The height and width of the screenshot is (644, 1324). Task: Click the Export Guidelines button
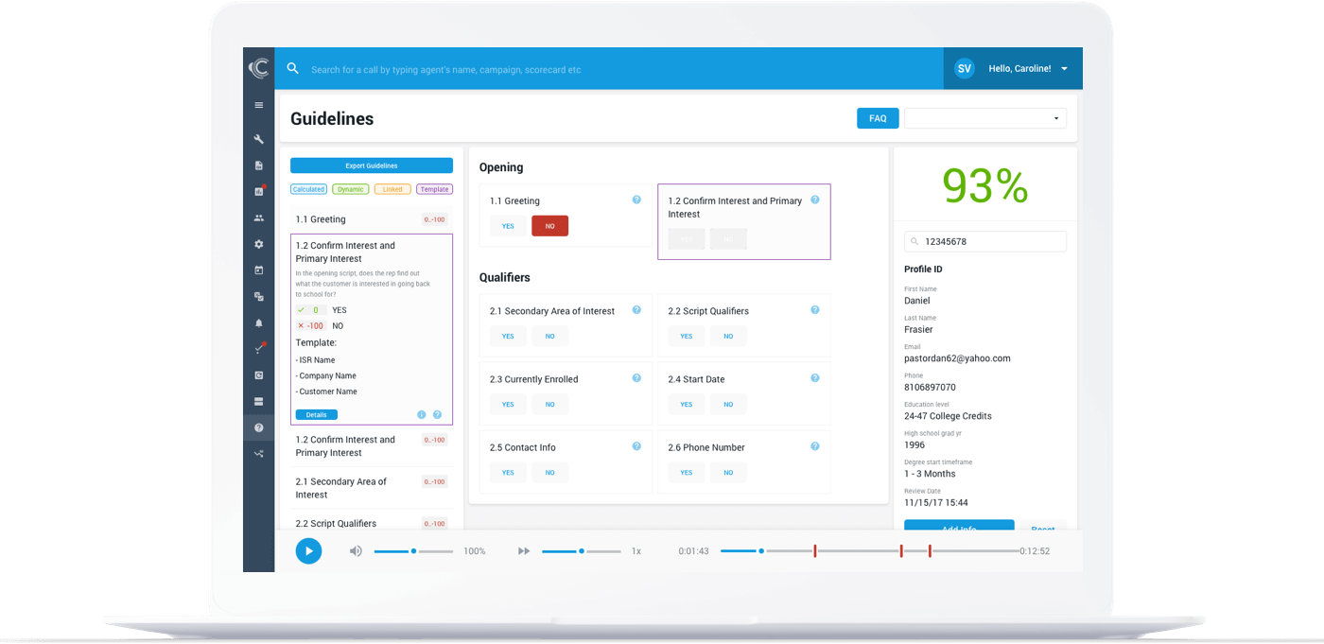371,165
